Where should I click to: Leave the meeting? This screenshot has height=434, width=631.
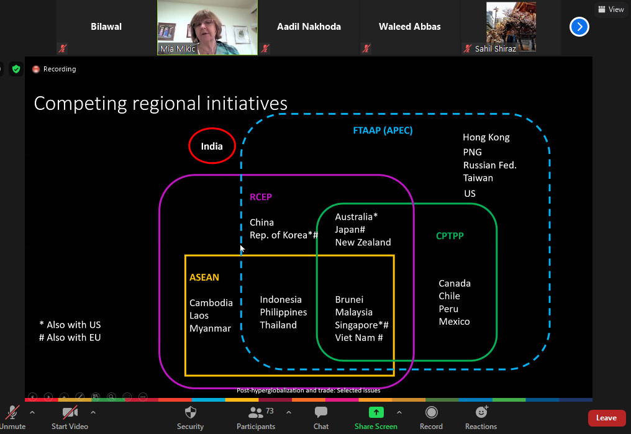coord(606,418)
